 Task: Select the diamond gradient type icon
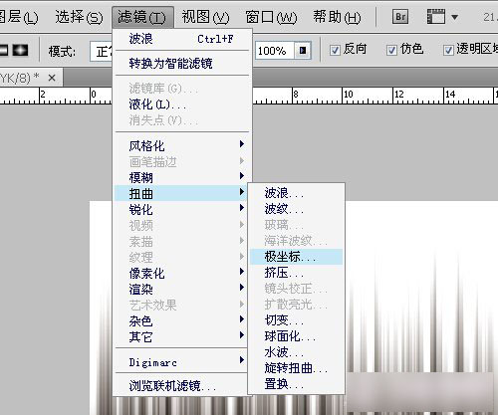point(20,50)
